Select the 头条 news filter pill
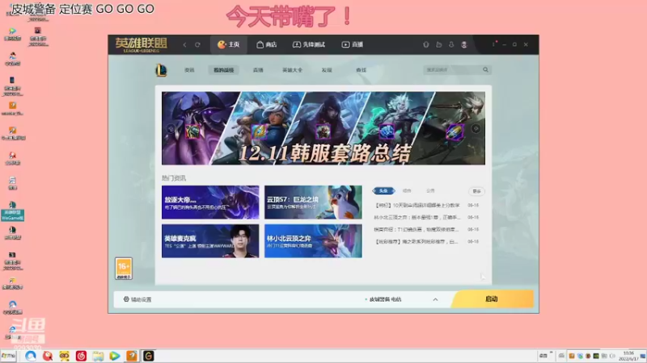The height and width of the screenshot is (363, 647). (383, 191)
